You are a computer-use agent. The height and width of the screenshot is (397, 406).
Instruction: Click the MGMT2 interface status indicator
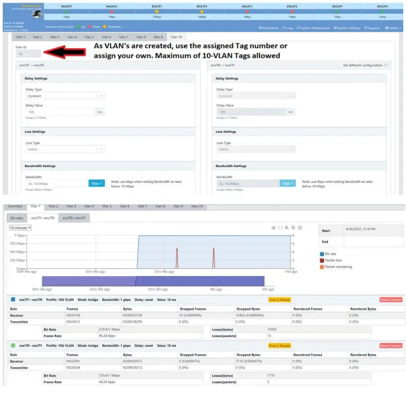(112, 12)
